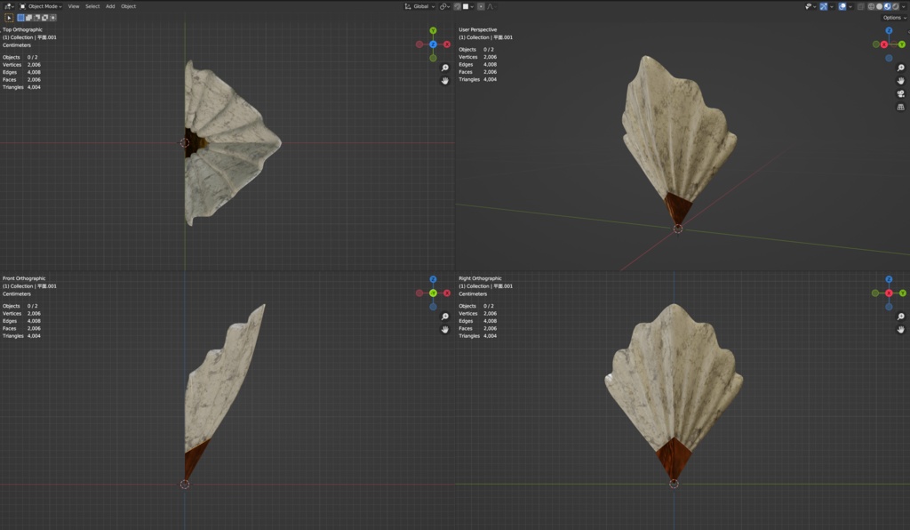
Task: Click the green Y axis in Top view gizmo
Action: pyautogui.click(x=433, y=30)
